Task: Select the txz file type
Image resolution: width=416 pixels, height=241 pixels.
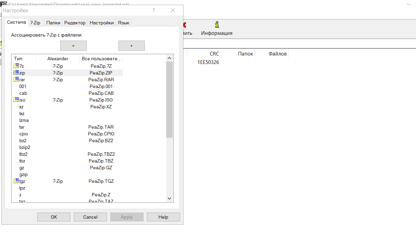Action: 22,113
